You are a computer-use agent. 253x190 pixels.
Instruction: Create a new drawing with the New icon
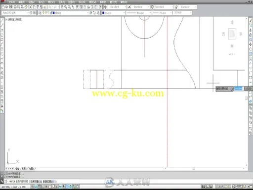tap(3, 7)
